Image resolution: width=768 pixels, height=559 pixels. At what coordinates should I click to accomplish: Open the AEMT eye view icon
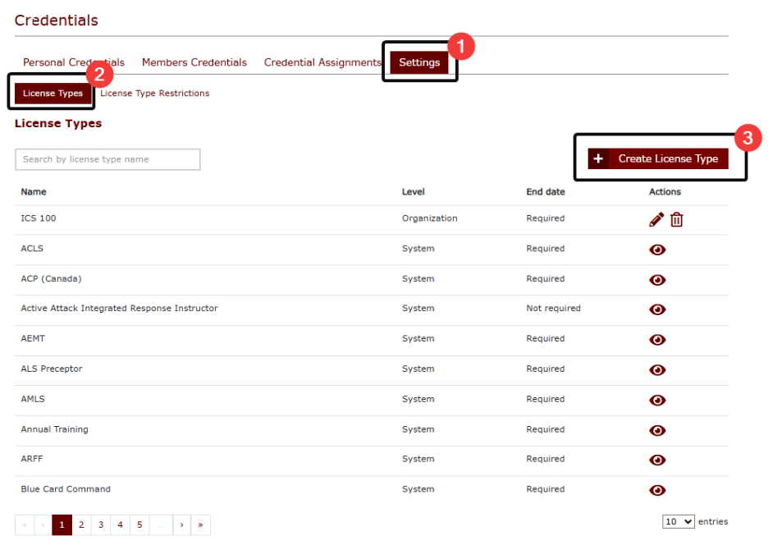[657, 340]
